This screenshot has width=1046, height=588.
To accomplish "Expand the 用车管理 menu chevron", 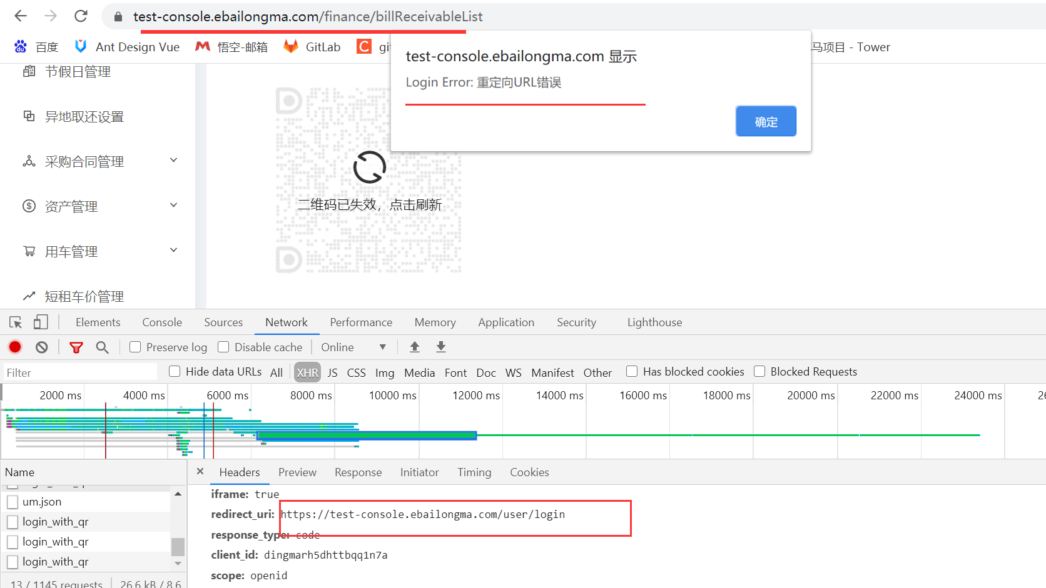I will click(174, 251).
